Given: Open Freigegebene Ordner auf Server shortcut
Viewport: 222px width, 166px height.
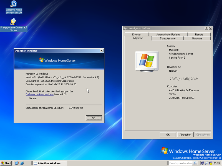Looking at the screenshot, I should pos(13,22).
